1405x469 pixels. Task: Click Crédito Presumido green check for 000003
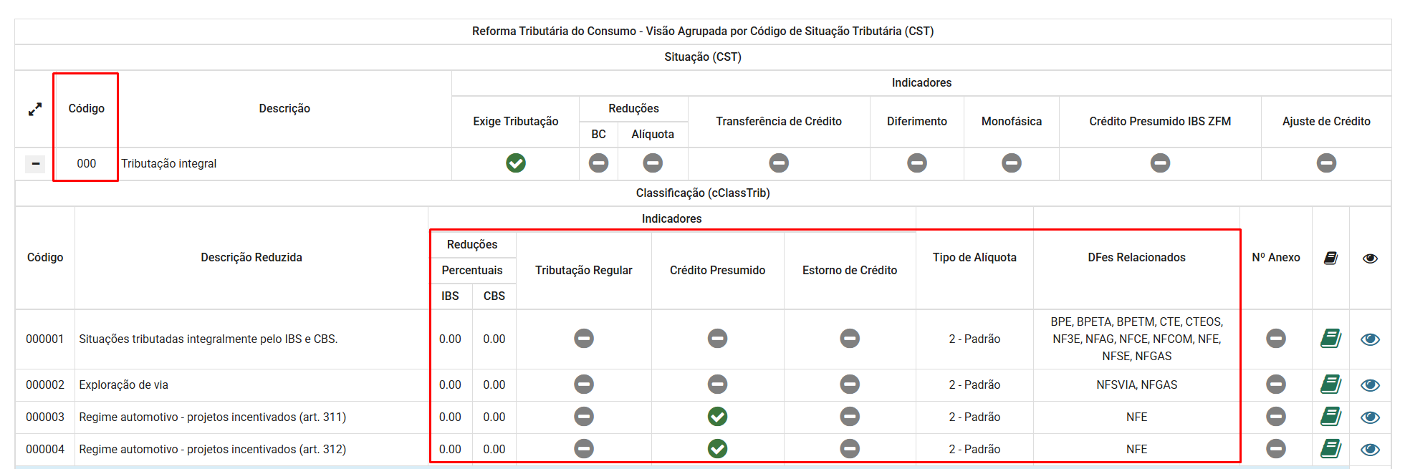[x=717, y=417]
